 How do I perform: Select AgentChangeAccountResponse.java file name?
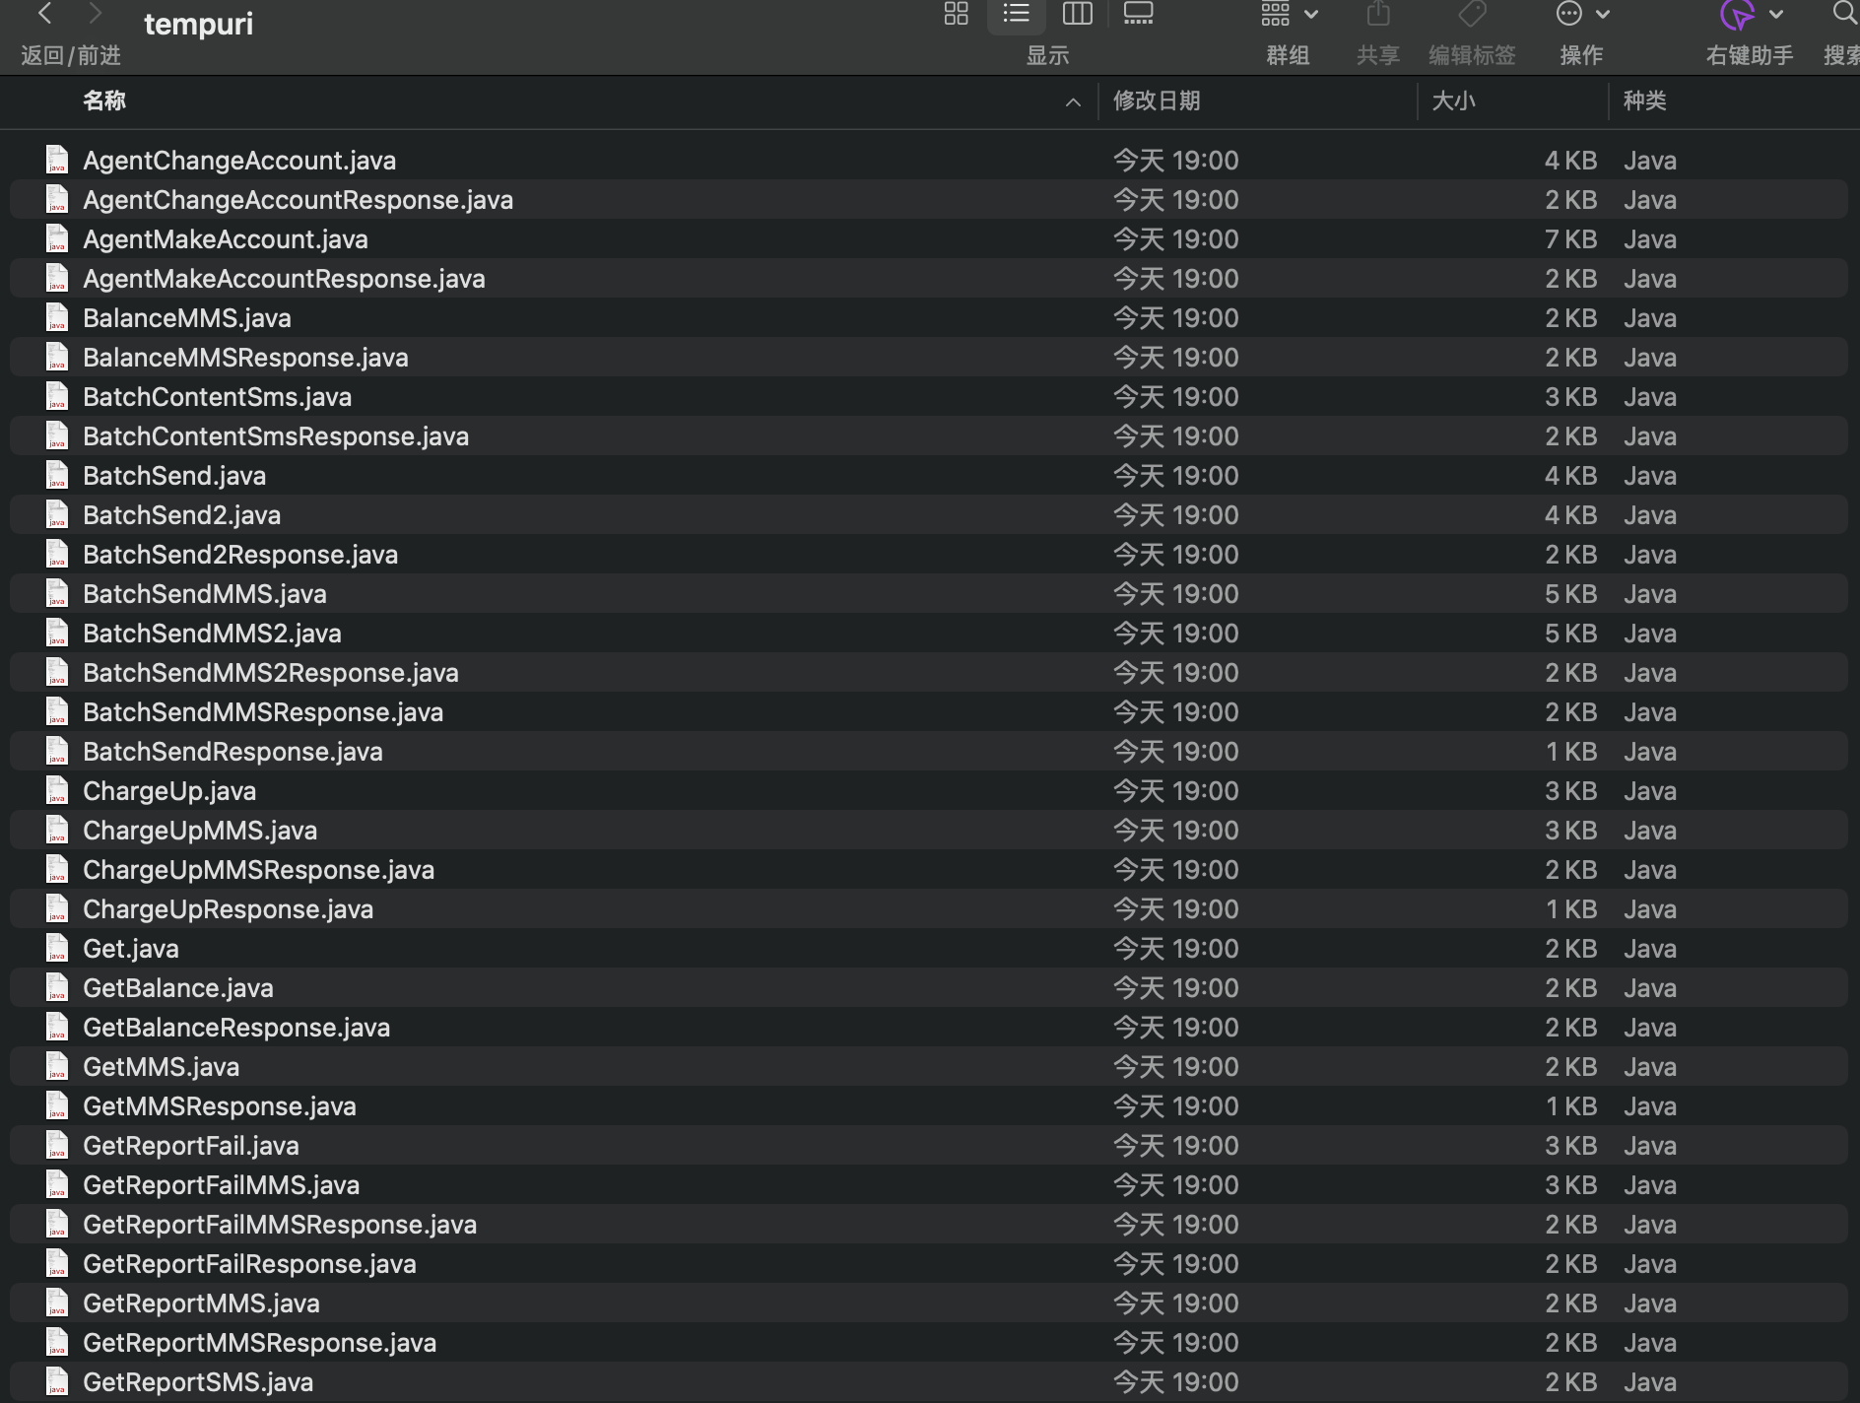(x=298, y=200)
